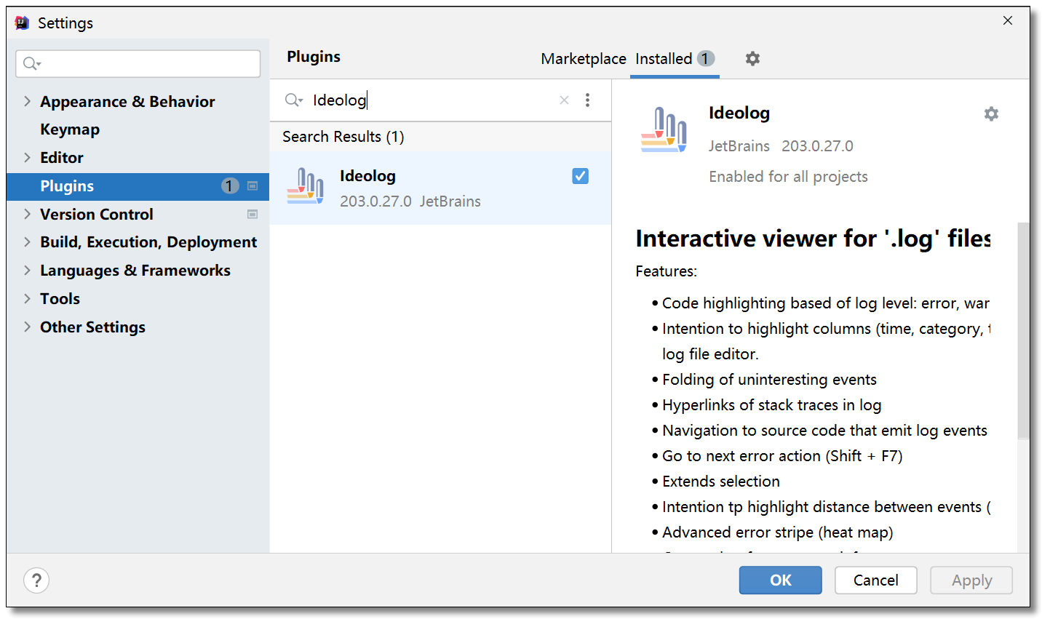Expand Build, Execution, Deployment section
This screenshot has height=619, width=1042.
tap(27, 241)
